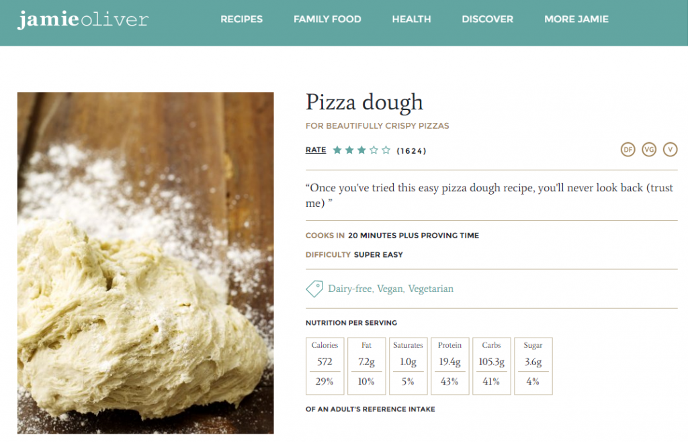Image resolution: width=688 pixels, height=443 pixels.
Task: Open the Health menu
Action: point(412,19)
